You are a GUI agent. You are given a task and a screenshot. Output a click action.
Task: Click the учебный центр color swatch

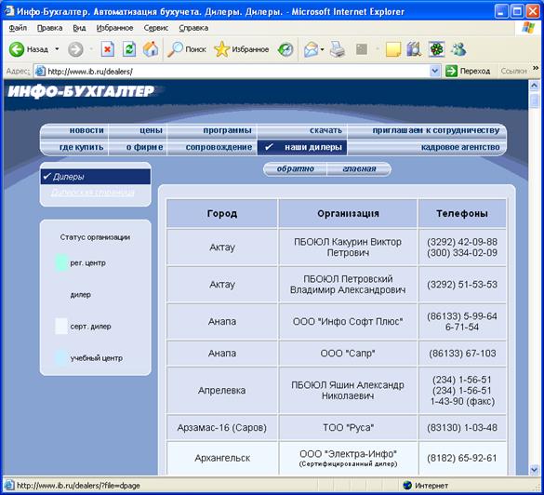coord(61,358)
